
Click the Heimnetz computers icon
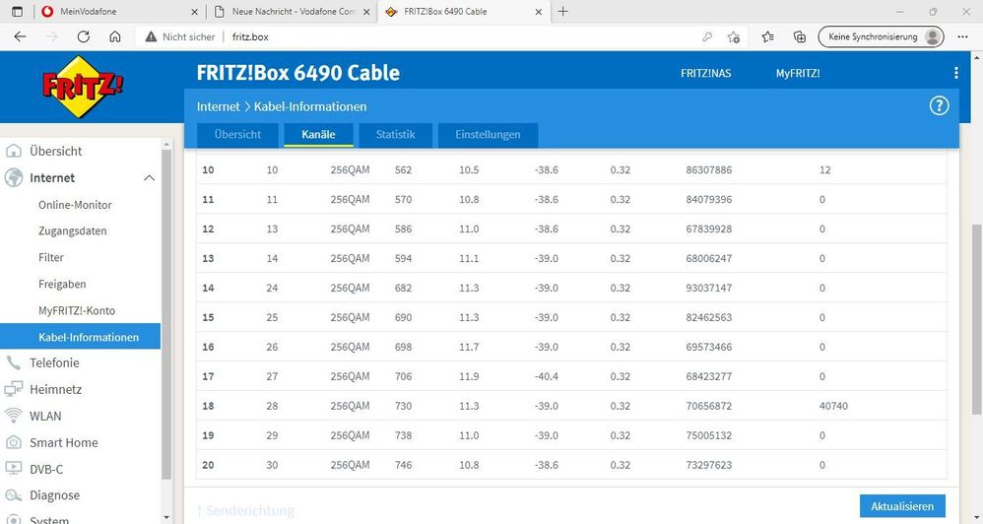tap(13, 389)
